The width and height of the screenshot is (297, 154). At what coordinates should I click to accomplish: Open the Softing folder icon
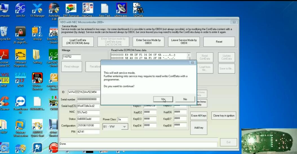[x=37, y=57]
